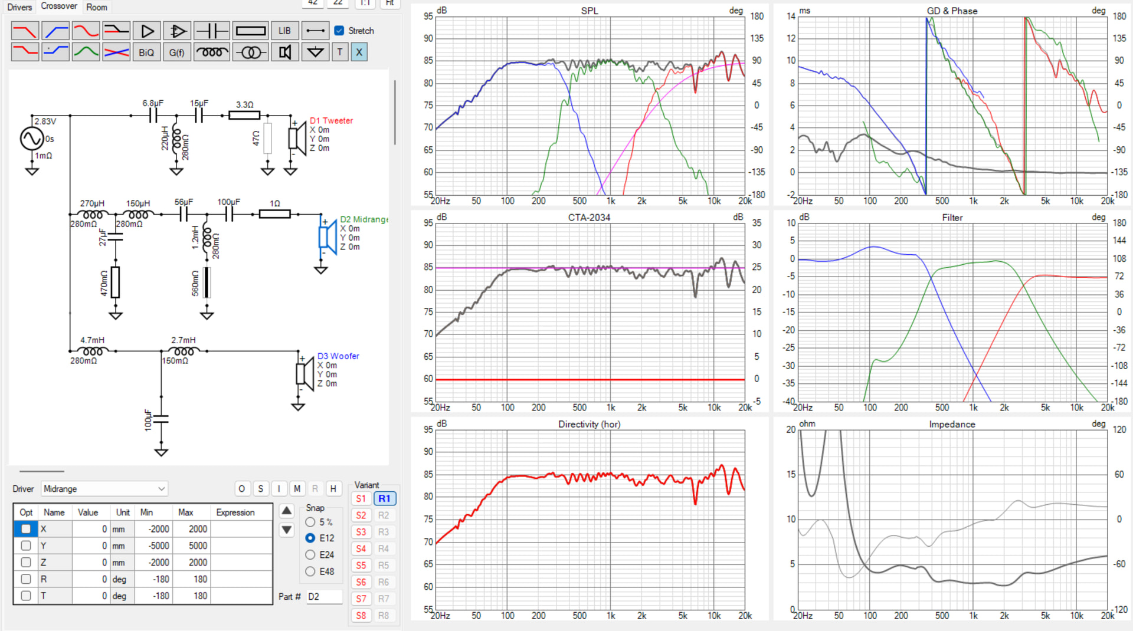Click the Part # field containing D2

(324, 597)
